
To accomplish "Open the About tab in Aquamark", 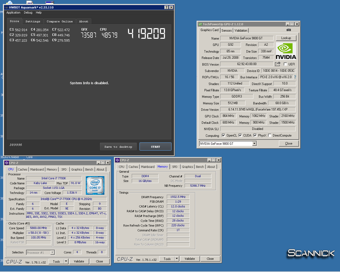I will (x=84, y=22).
